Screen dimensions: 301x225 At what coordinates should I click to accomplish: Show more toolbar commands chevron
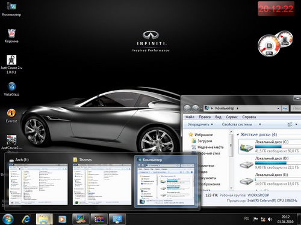(x=260, y=124)
